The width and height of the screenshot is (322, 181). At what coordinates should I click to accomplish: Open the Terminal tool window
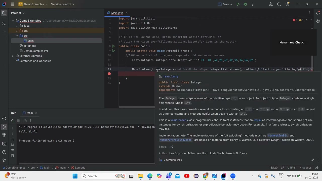4,144
